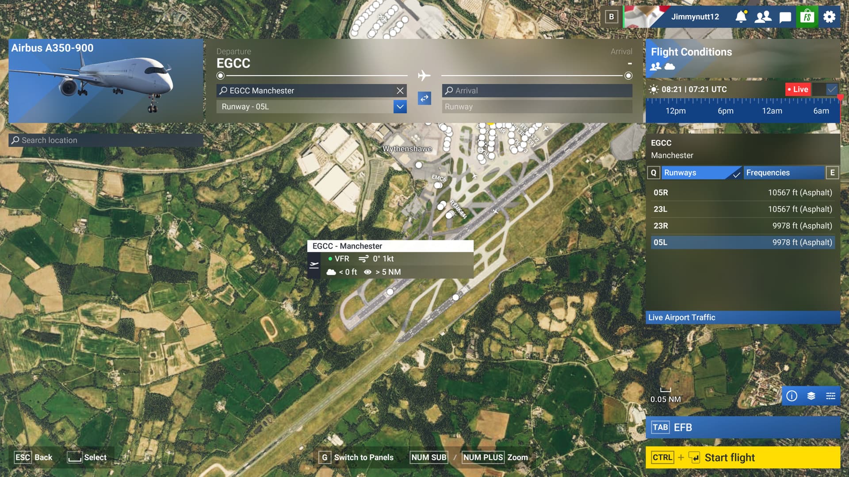This screenshot has width=849, height=477.
Task: Toggle the Live time checkbox
Action: pyautogui.click(x=832, y=89)
